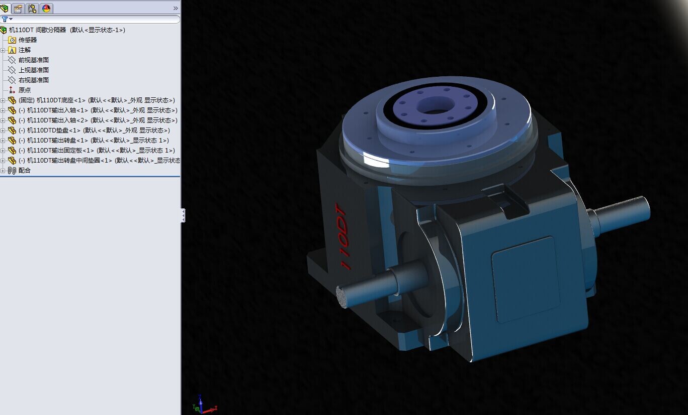
Task: Click the 机110DT输出固定板<1> part icon
Action: (x=13, y=151)
